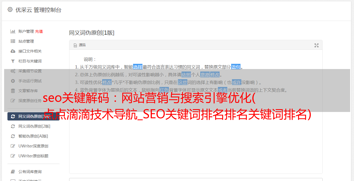Click 优采云 管理控制台 header title
This screenshot has height=181, width=354.
click(38, 10)
